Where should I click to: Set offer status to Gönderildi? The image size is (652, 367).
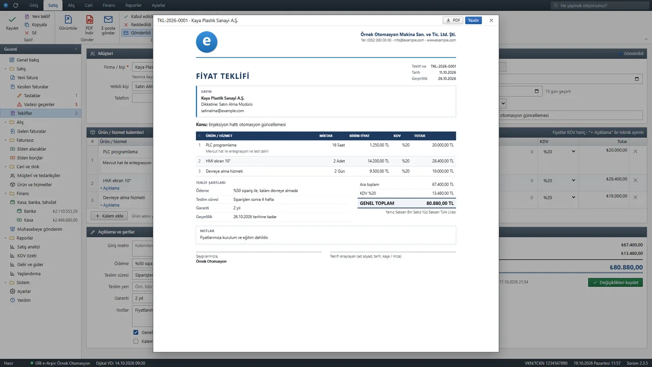pos(138,33)
